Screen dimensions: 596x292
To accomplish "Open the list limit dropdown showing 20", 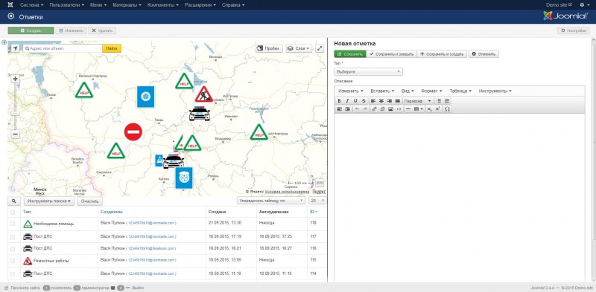I will point(318,201).
